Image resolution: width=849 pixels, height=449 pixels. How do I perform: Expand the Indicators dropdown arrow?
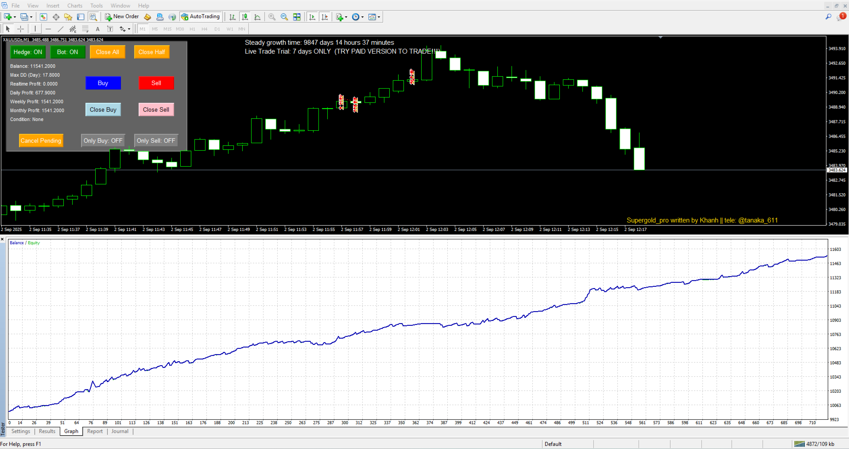pyautogui.click(x=346, y=17)
